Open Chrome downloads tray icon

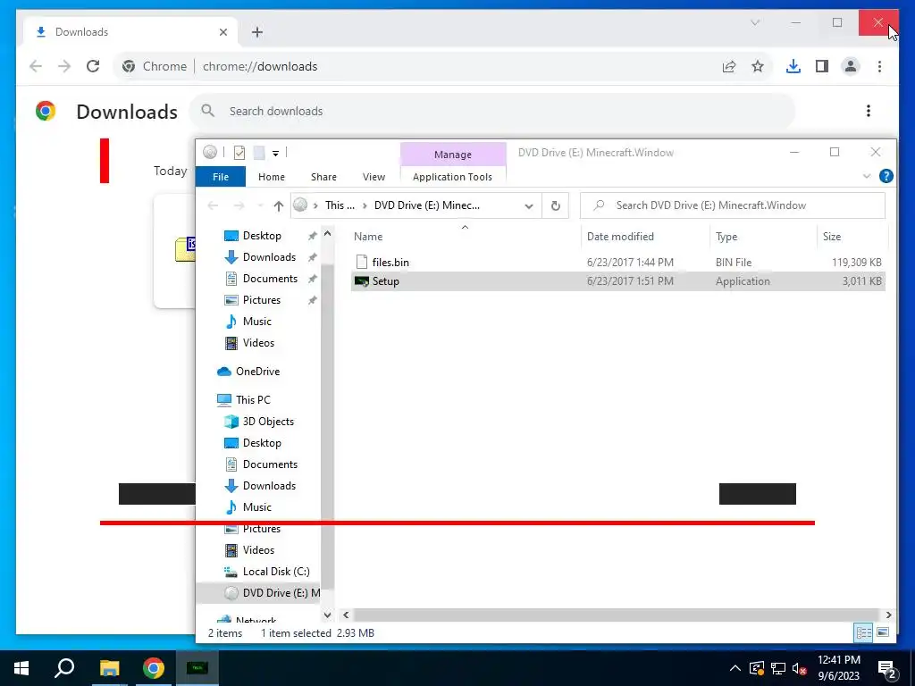point(793,66)
